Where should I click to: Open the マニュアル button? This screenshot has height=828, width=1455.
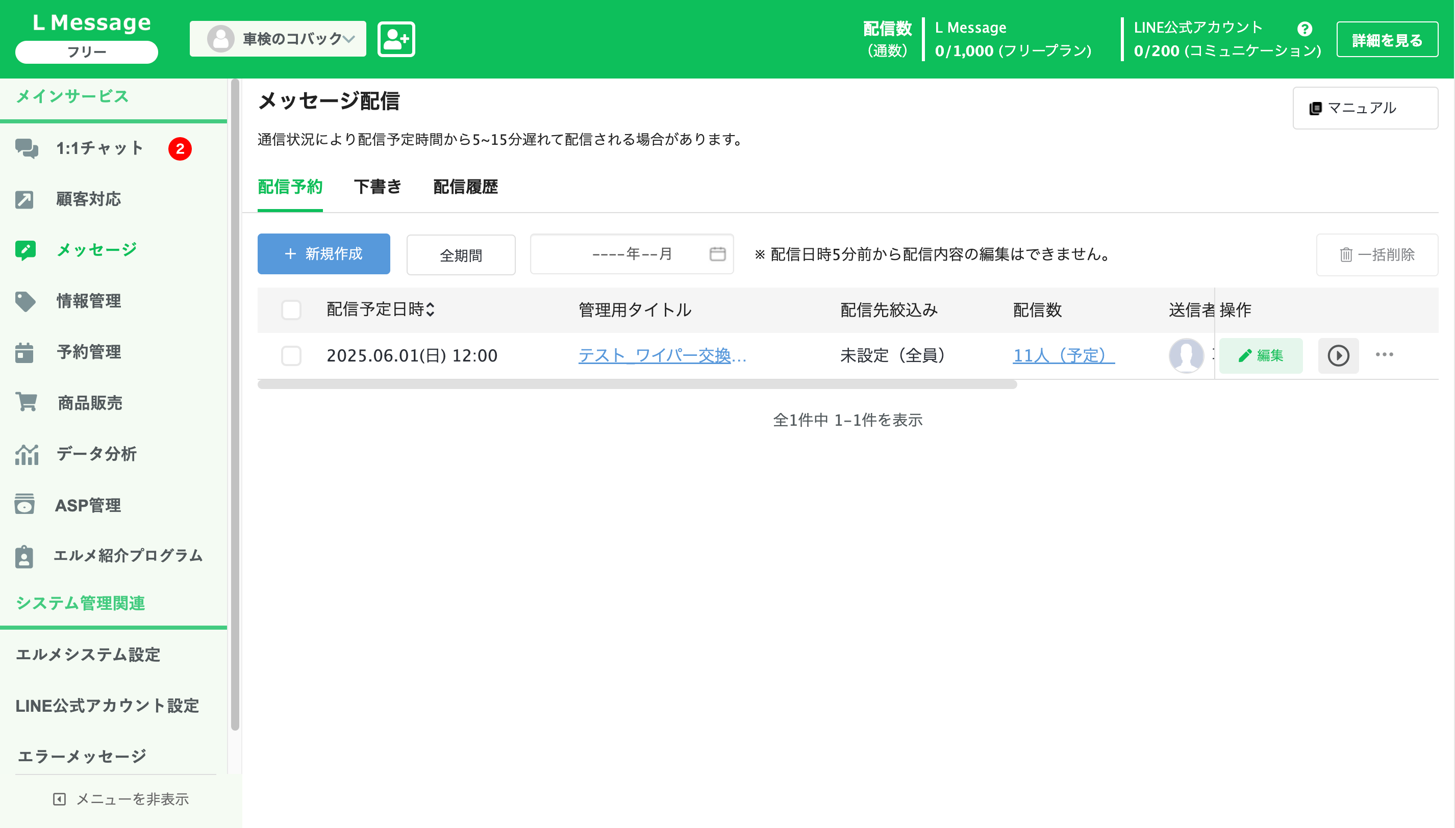tap(1365, 108)
